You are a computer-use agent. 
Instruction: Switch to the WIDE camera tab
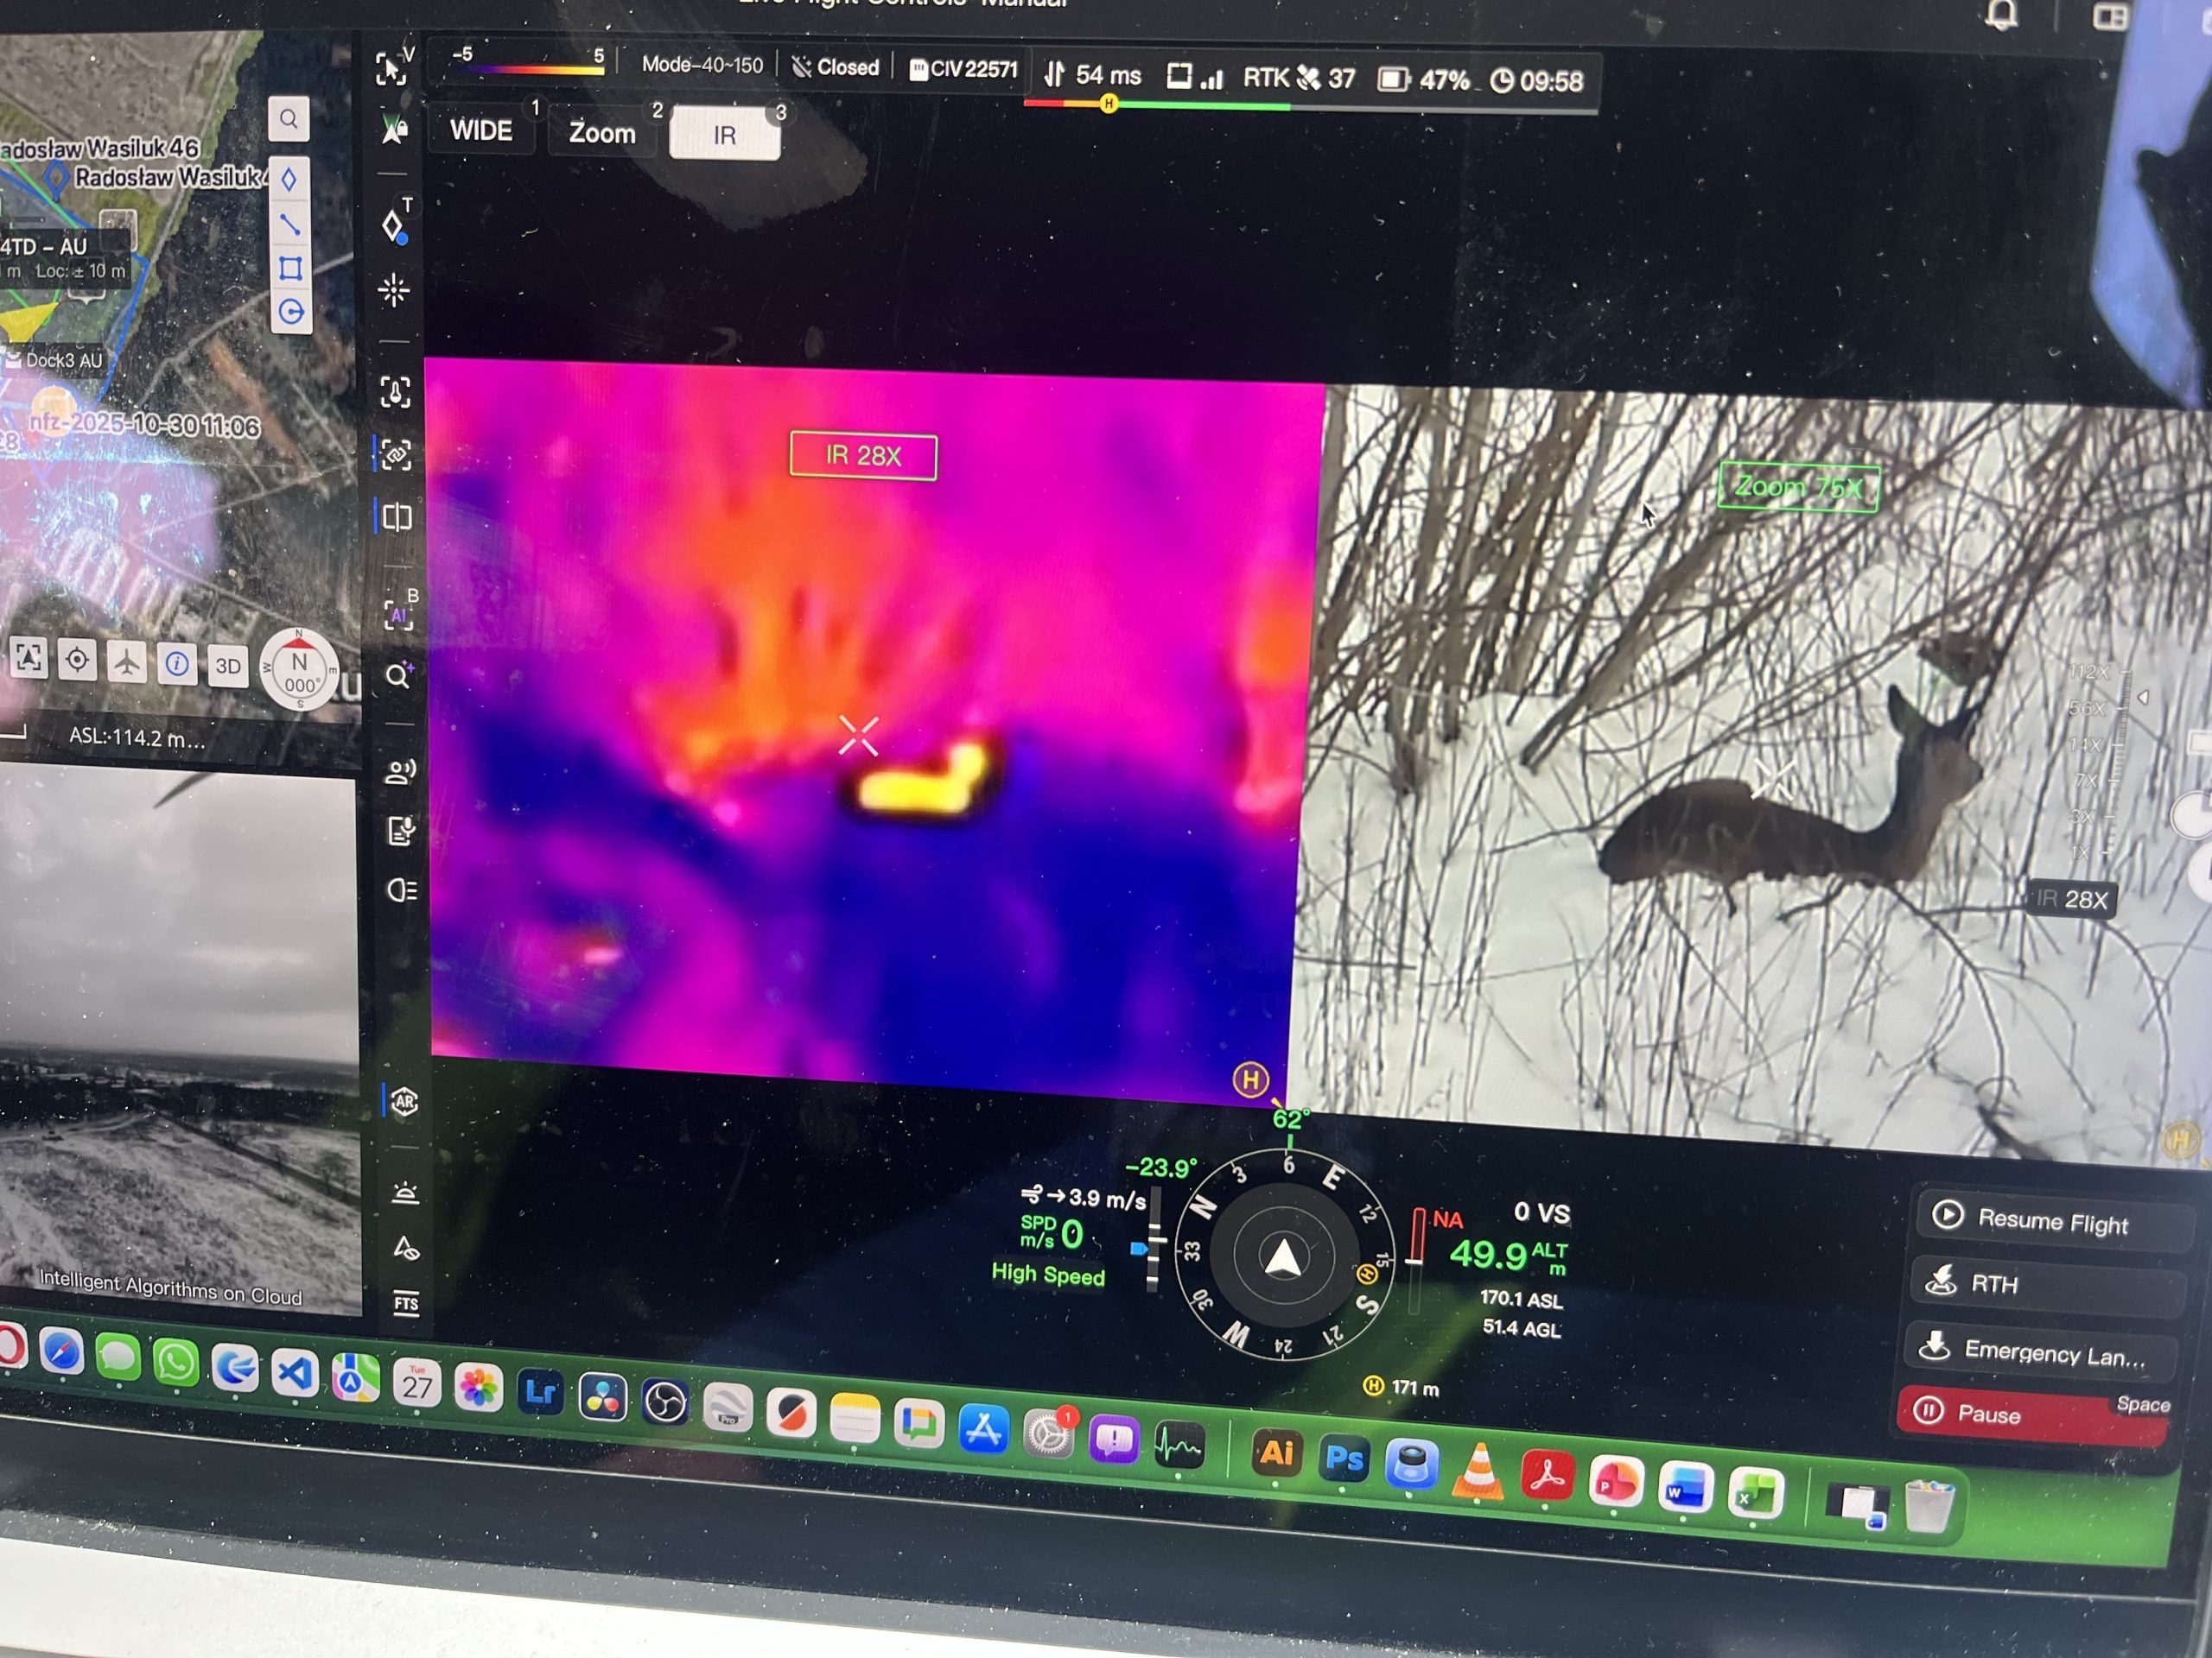[481, 131]
